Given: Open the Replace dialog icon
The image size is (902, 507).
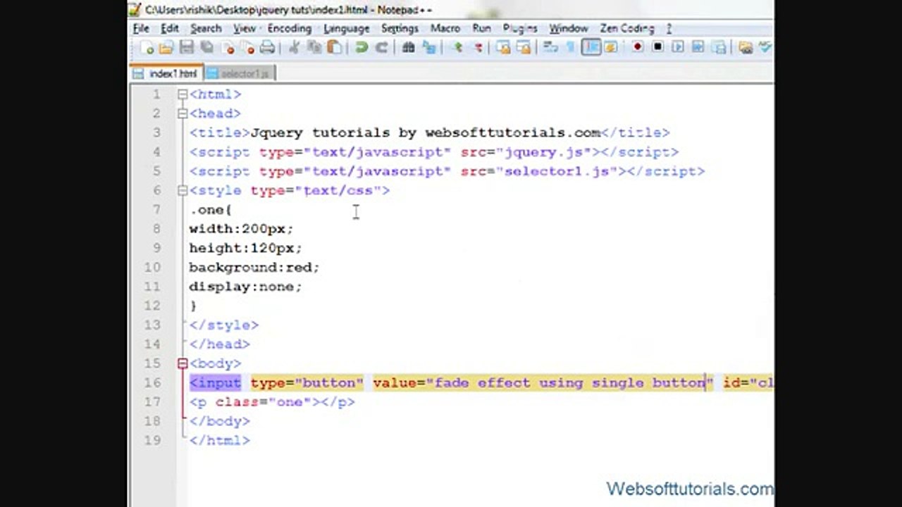Looking at the screenshot, I should (429, 48).
